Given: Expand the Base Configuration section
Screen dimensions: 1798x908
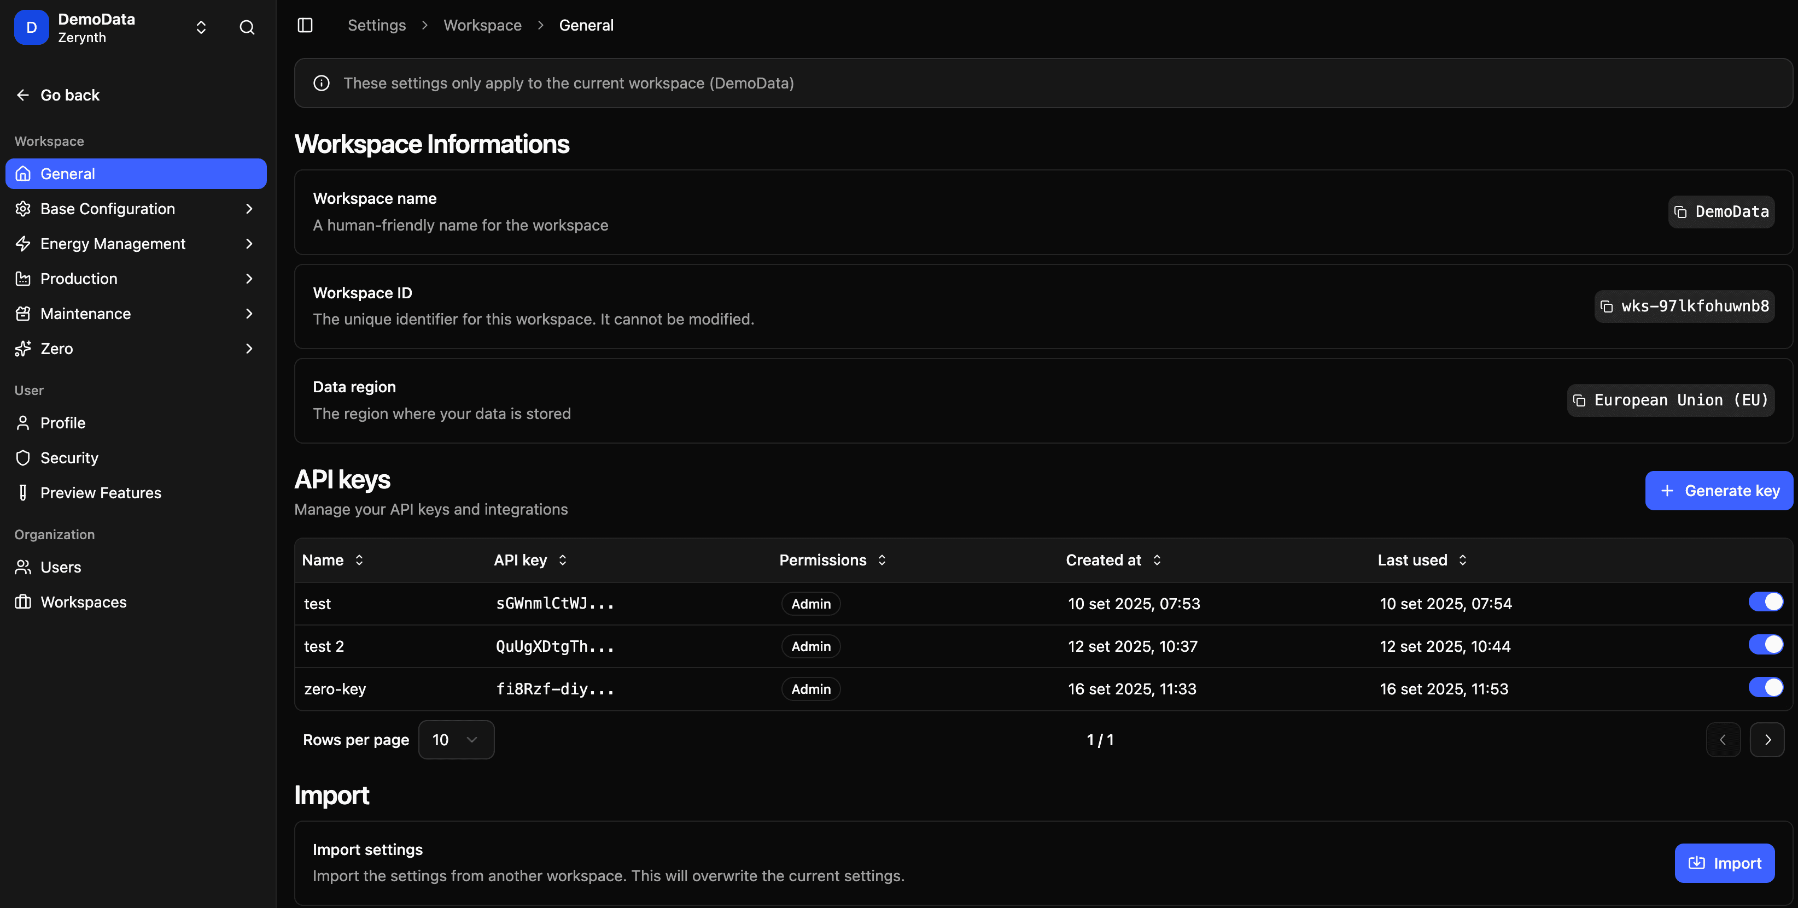Looking at the screenshot, I should pos(108,209).
